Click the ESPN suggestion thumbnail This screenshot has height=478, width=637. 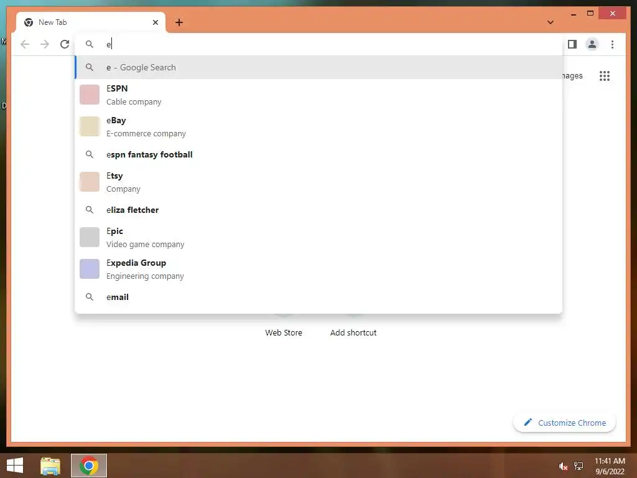pos(90,95)
